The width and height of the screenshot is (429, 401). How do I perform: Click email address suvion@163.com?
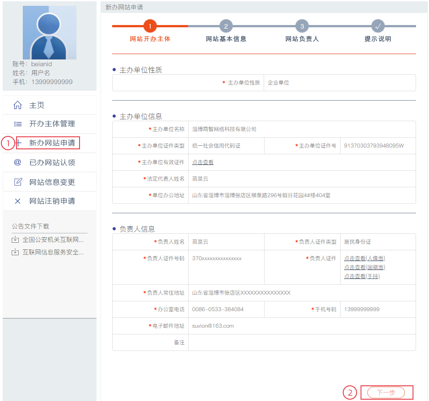point(213,326)
